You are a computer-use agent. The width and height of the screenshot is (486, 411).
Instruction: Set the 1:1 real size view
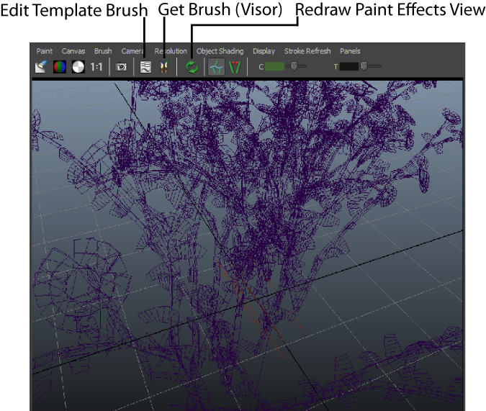[x=96, y=67]
